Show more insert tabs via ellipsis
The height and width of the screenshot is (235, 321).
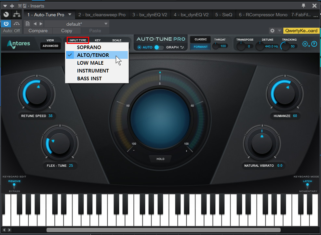click(315, 16)
